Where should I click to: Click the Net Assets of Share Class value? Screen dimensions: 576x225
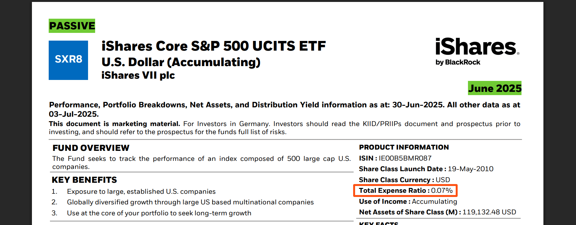click(x=489, y=212)
